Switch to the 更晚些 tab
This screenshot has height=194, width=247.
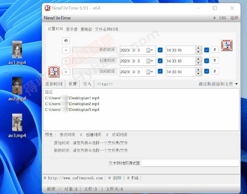(86, 29)
